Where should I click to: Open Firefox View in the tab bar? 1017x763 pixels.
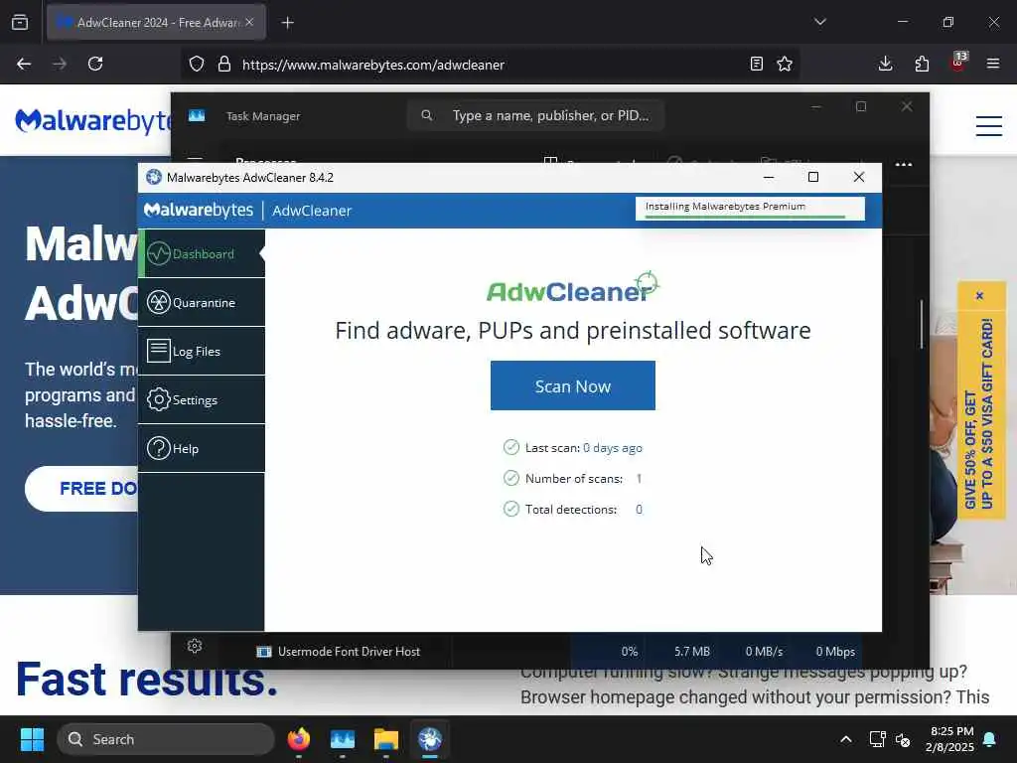click(x=20, y=22)
